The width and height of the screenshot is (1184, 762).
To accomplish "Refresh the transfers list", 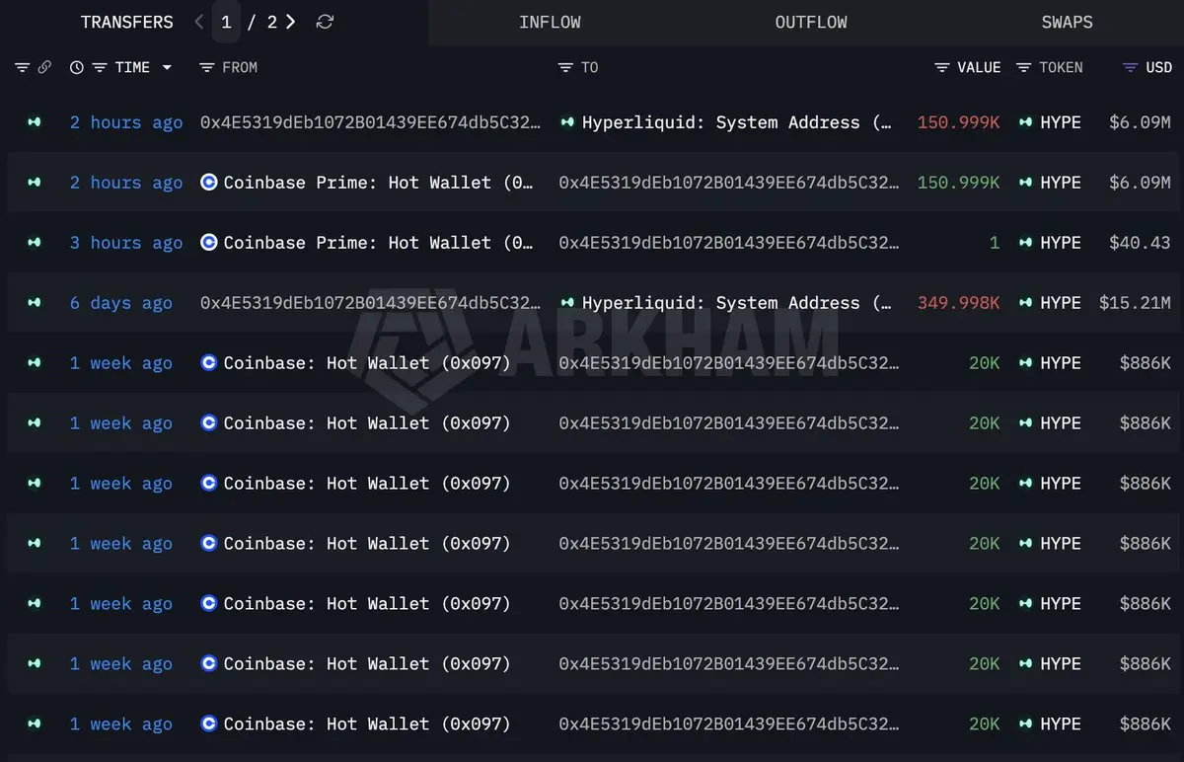I will (325, 22).
